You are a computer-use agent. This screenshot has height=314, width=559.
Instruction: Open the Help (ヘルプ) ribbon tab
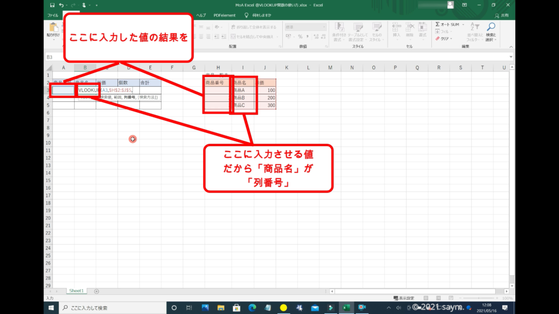pyautogui.click(x=200, y=16)
